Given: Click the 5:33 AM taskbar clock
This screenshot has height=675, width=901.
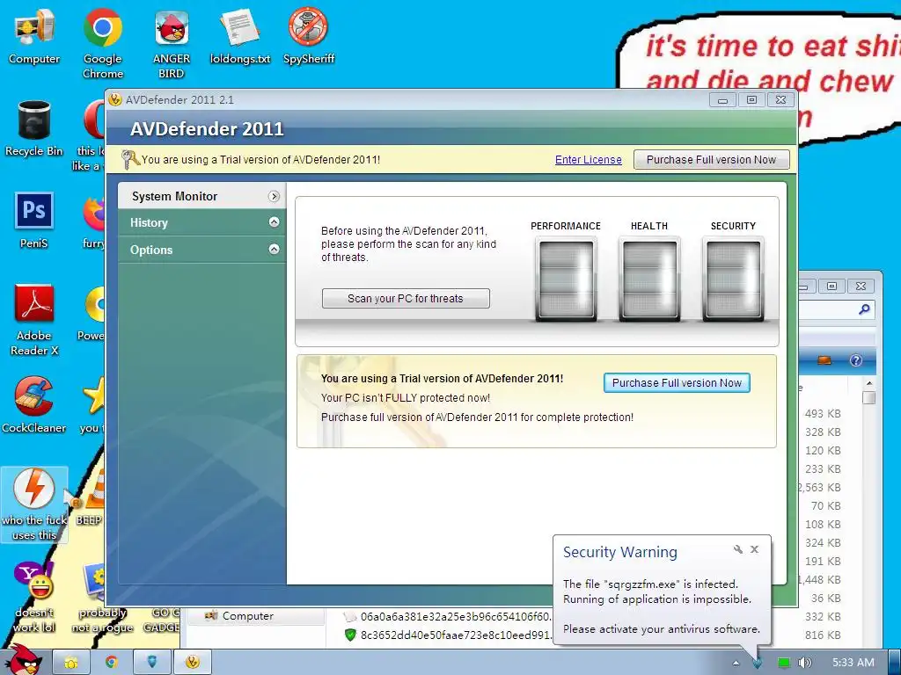Looking at the screenshot, I should tap(853, 663).
